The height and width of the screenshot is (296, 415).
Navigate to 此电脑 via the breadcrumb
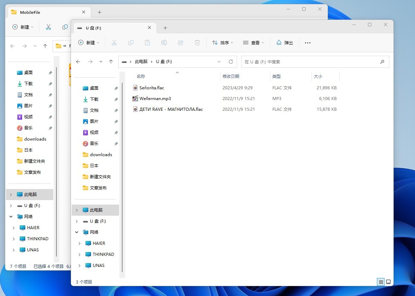point(142,61)
